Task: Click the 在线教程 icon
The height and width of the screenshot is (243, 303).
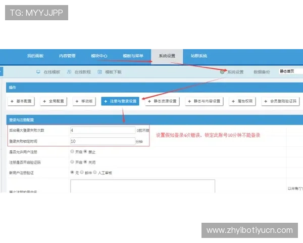Action: click(69, 72)
